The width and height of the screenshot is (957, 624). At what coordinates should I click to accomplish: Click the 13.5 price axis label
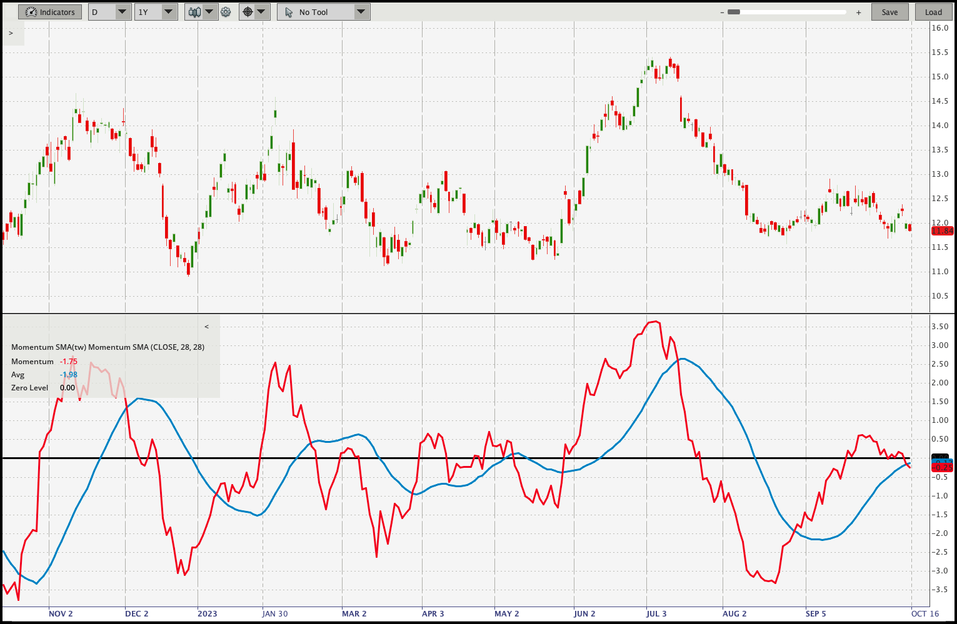pos(940,150)
